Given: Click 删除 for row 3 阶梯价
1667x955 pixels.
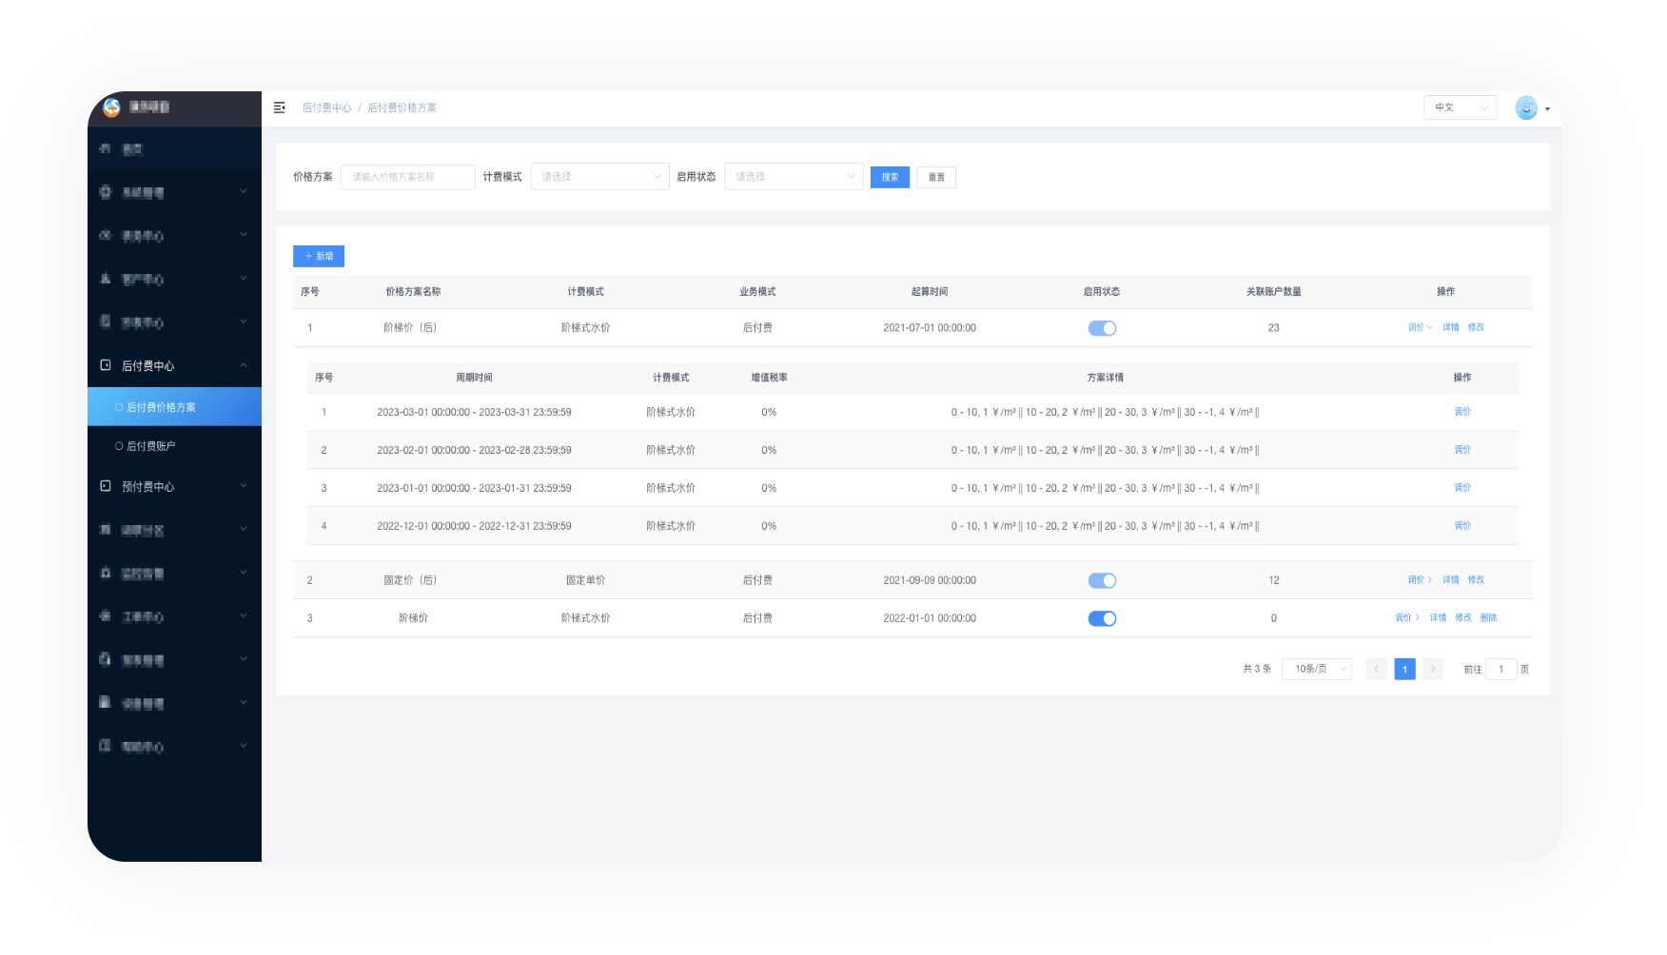Looking at the screenshot, I should [x=1489, y=617].
